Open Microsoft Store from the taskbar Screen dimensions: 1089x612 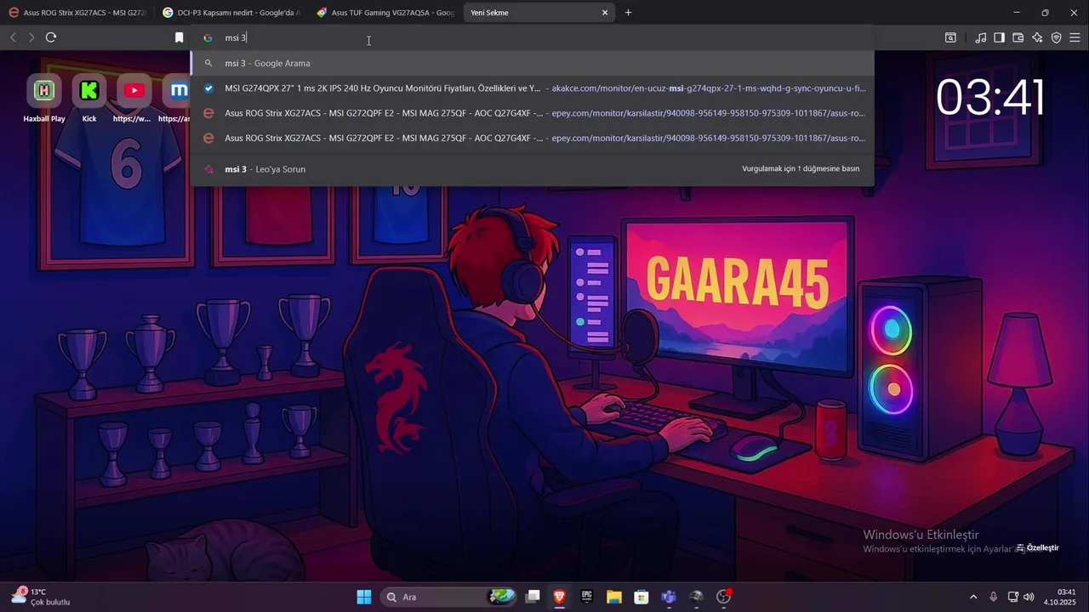click(x=641, y=597)
